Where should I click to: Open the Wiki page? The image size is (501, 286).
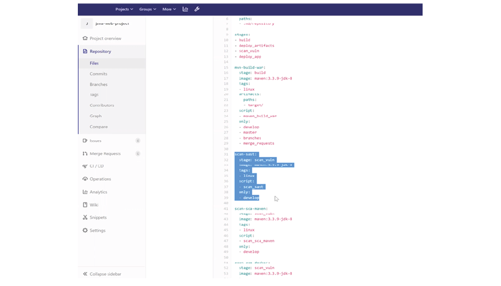[x=94, y=205]
